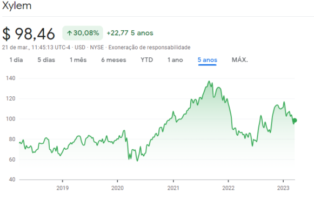Viewport: 314px width, 199px height.
Task: Click the current price dot on chart
Action: pos(295,121)
